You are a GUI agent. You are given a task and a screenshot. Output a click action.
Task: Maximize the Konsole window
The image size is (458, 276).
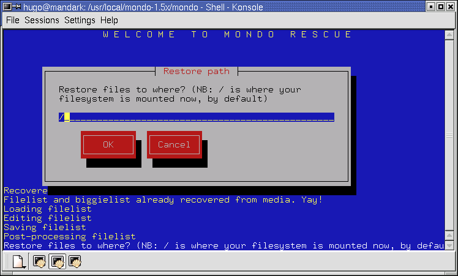tap(440, 7)
